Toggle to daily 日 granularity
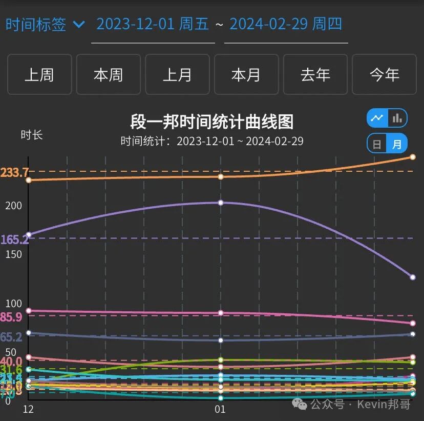 click(x=377, y=144)
